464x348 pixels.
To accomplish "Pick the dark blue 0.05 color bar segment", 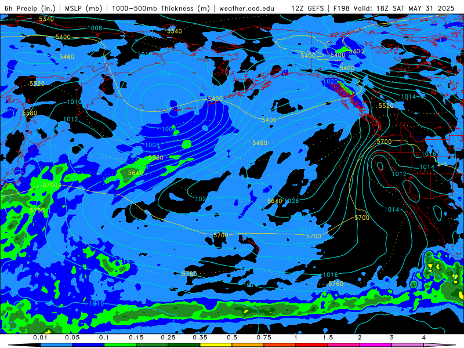I will [x=88, y=345].
